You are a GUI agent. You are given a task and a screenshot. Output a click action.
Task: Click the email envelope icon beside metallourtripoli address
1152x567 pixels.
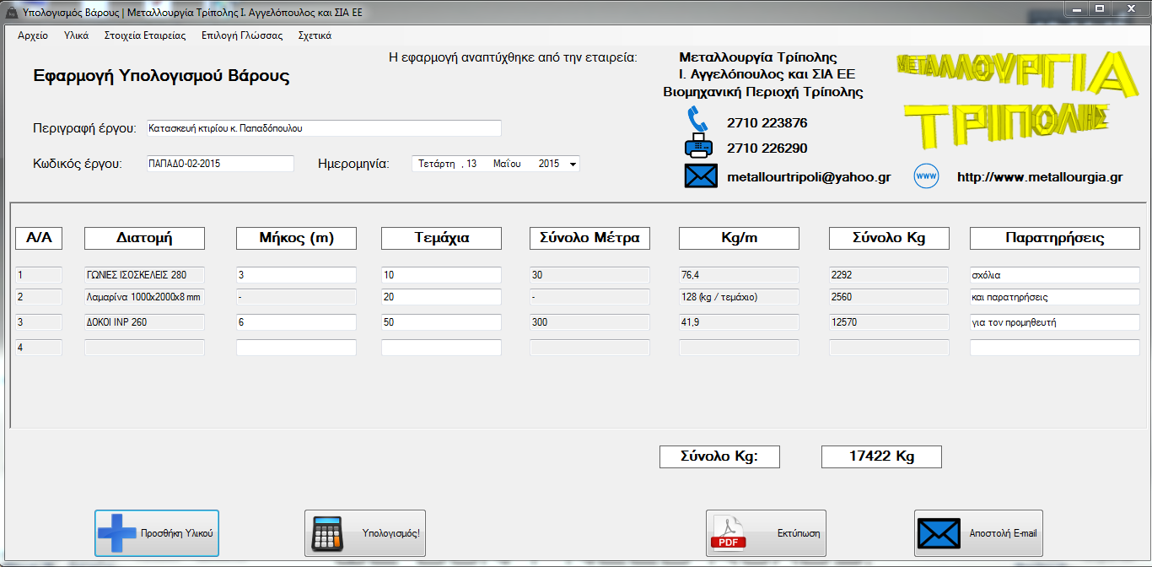coord(699,176)
